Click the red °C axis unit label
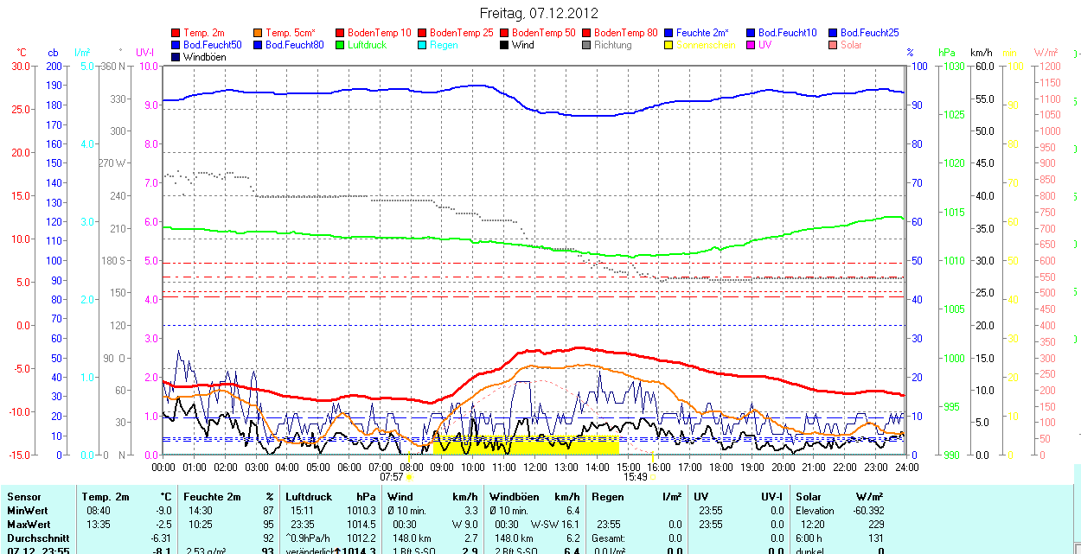Screen dimensions: 1081x554 (x=22, y=53)
